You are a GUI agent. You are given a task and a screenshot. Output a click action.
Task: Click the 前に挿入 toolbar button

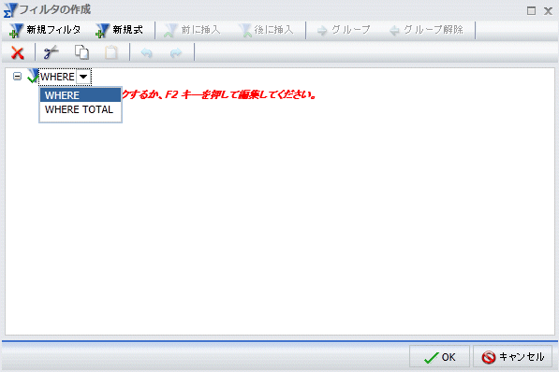tap(193, 30)
